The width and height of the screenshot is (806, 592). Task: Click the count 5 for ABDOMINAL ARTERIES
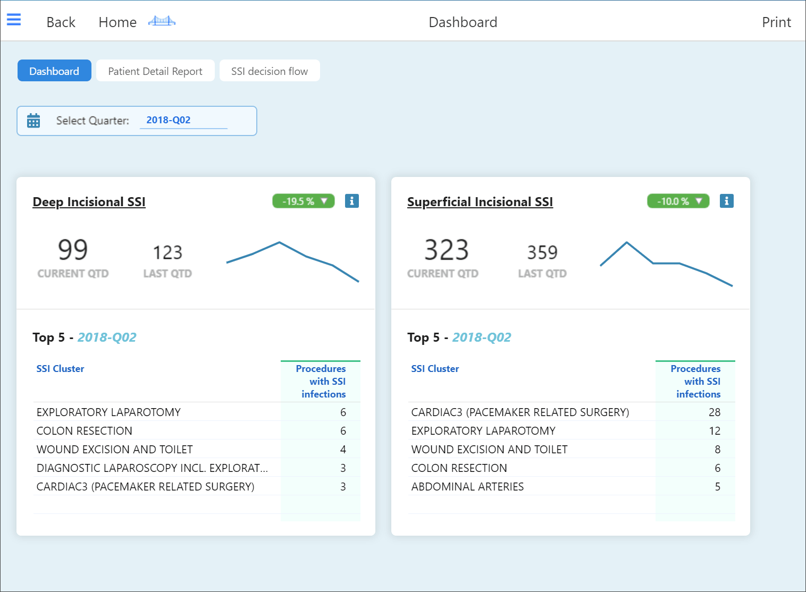[x=718, y=487]
